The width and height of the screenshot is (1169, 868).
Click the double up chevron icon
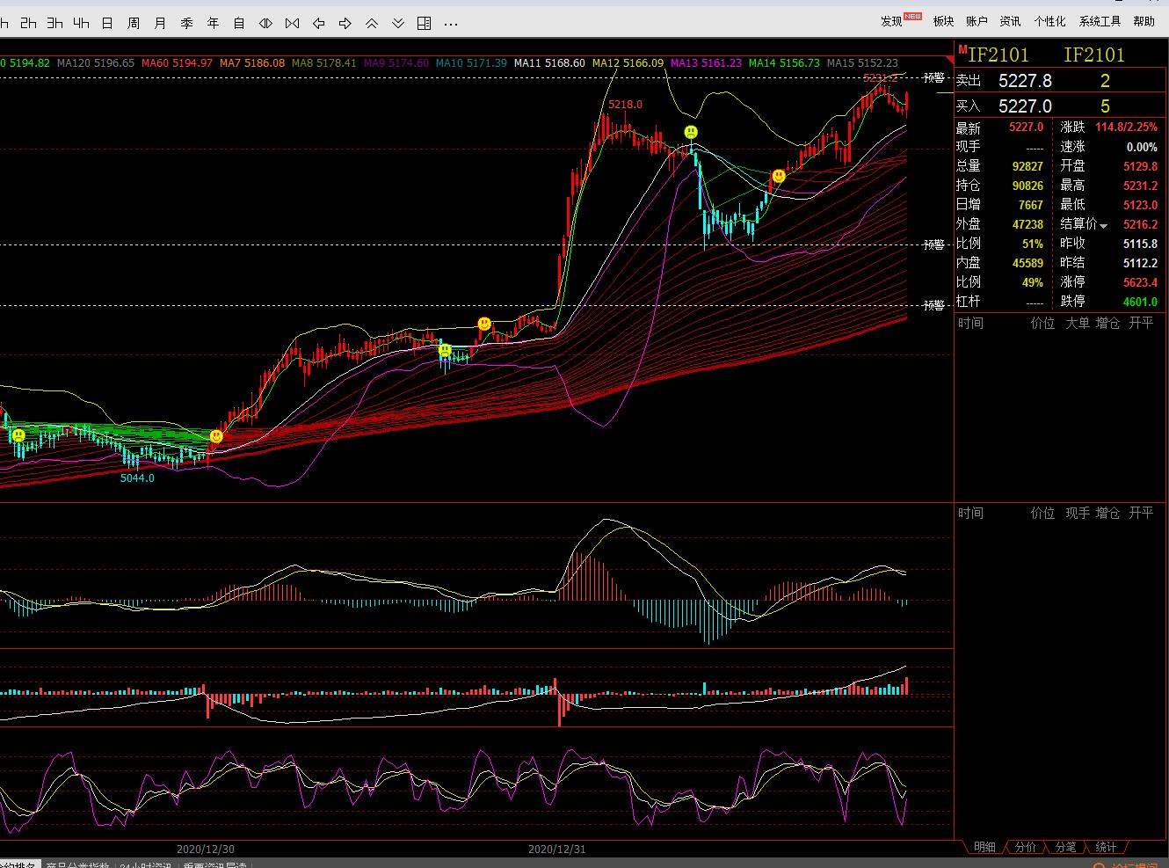click(x=372, y=23)
